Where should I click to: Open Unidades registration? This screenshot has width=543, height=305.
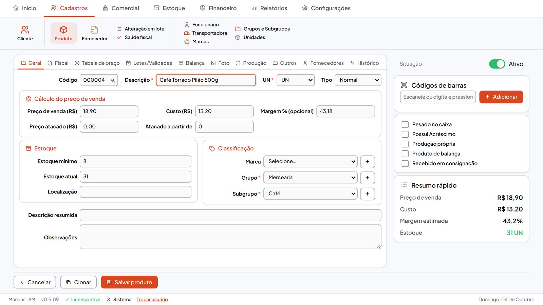point(250,37)
